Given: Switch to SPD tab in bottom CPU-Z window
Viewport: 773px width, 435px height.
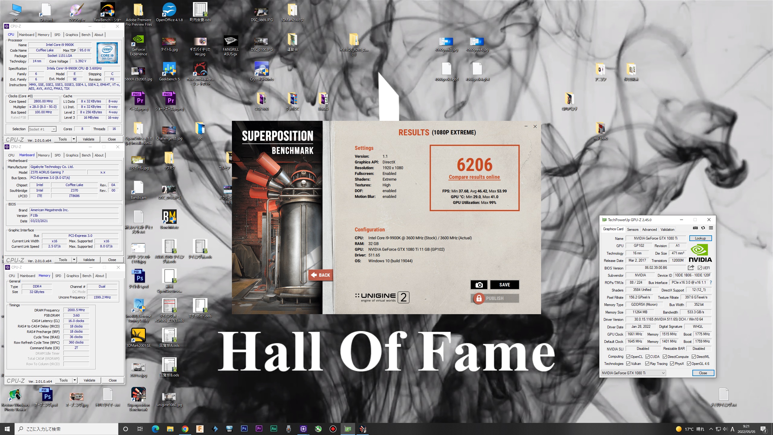Looking at the screenshot, I should (58, 276).
